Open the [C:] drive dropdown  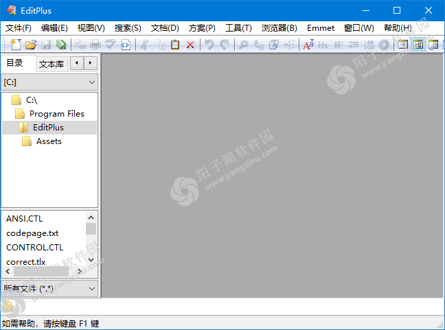tap(49, 82)
